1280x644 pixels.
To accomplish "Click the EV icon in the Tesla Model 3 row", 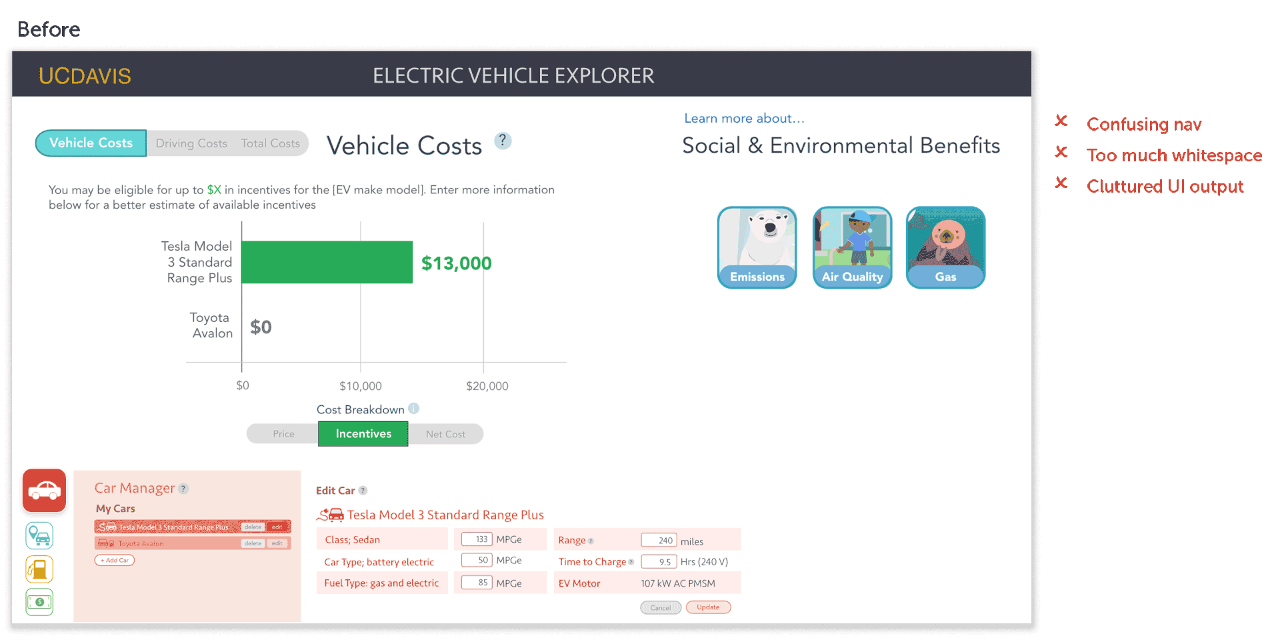I will point(107,527).
